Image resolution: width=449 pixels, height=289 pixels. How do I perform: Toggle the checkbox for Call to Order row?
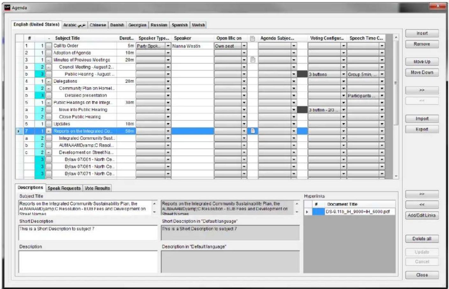click(48, 46)
